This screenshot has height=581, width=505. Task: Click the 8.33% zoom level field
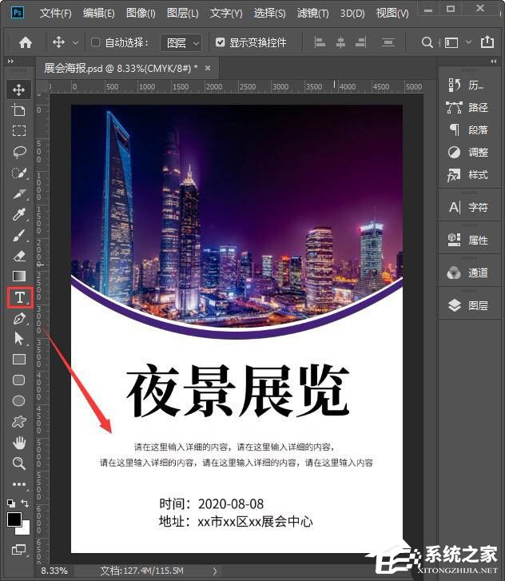[54, 571]
